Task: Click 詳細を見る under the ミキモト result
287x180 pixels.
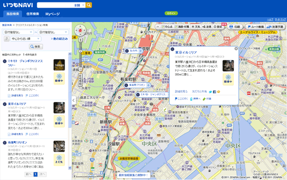Action: coord(16,96)
